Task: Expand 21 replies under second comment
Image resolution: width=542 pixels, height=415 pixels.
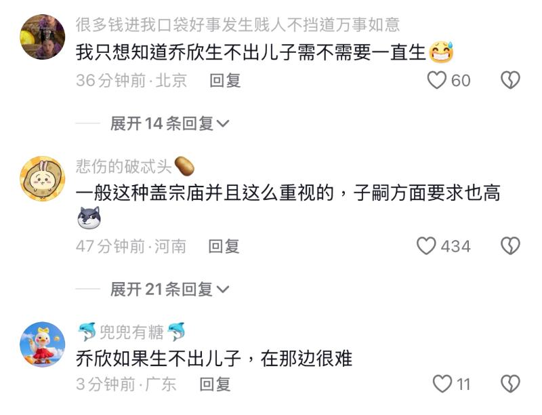Action: (x=169, y=289)
